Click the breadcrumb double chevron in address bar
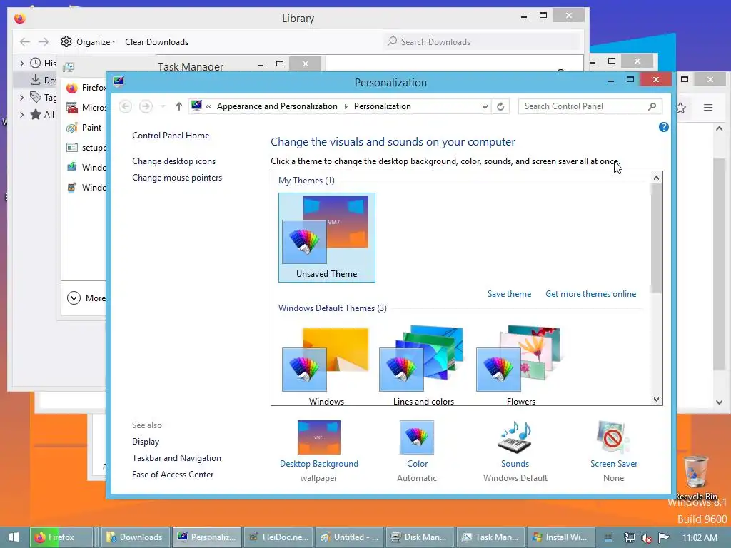Screen dimensions: 731x548 [209, 107]
